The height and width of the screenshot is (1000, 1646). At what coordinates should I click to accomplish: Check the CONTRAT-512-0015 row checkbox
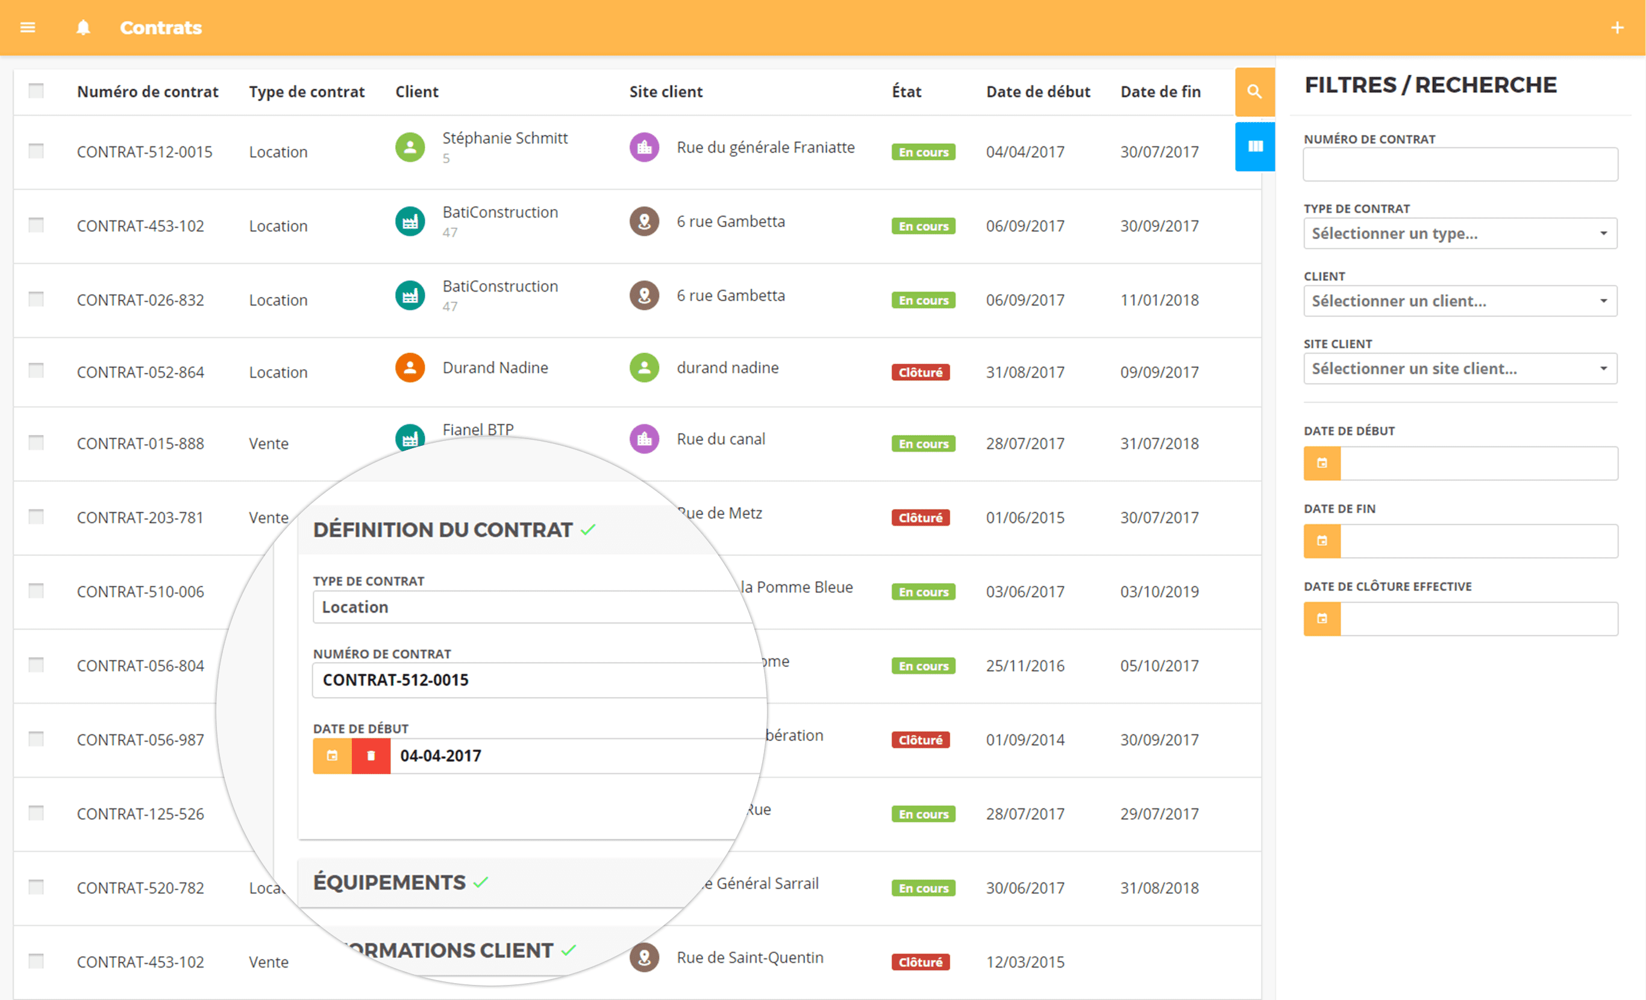point(36,151)
